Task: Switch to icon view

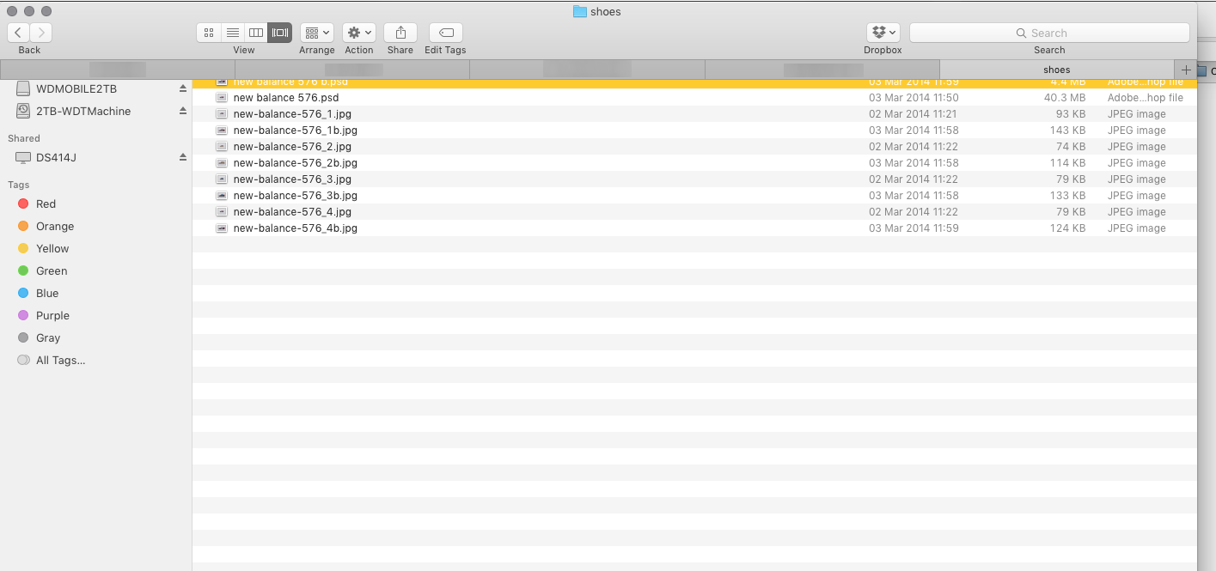Action: [209, 33]
